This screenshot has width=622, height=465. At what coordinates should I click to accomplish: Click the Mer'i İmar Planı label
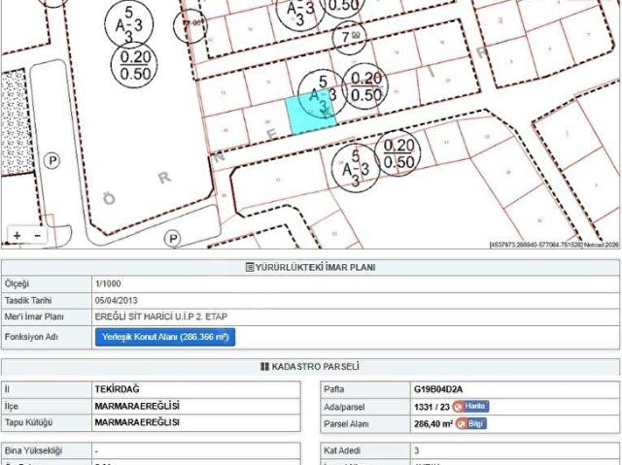tap(34, 316)
